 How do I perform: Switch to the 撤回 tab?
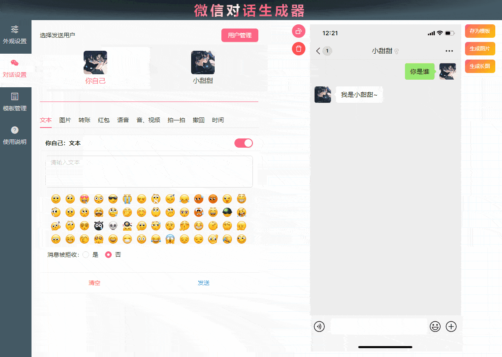(x=199, y=120)
